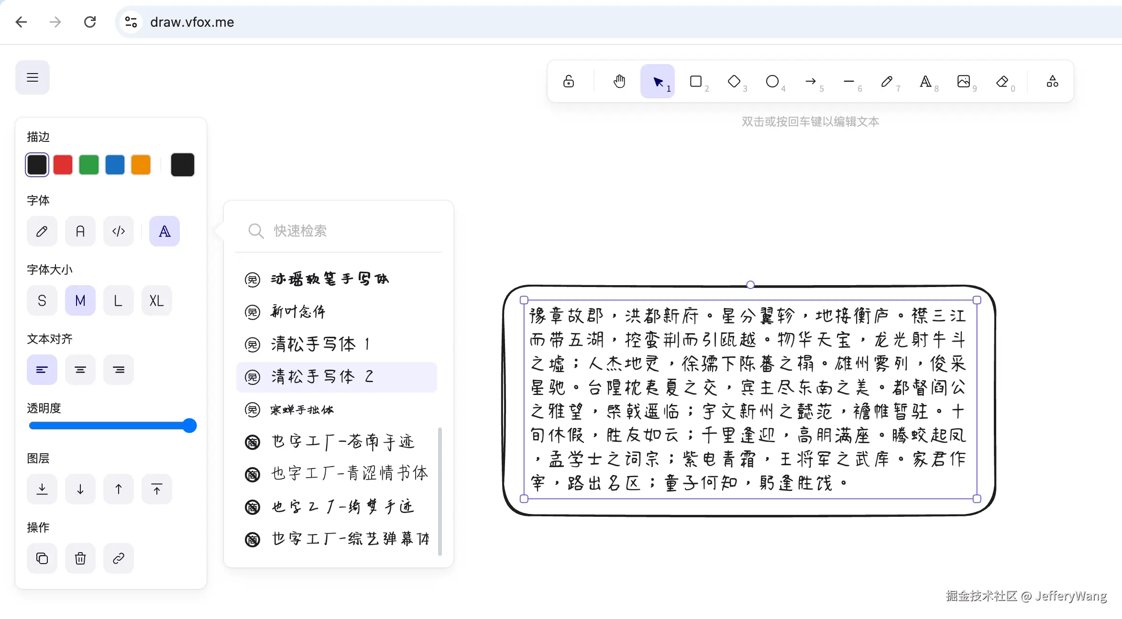Select the Diamond tool
Viewport: 1122px width, 619px height.
pos(735,81)
